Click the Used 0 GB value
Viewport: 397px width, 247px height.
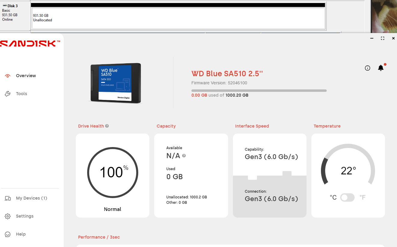[175, 177]
